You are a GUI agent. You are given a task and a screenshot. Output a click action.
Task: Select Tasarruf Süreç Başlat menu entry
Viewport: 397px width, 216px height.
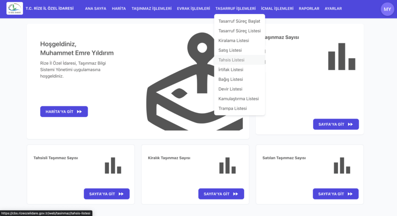click(x=240, y=21)
